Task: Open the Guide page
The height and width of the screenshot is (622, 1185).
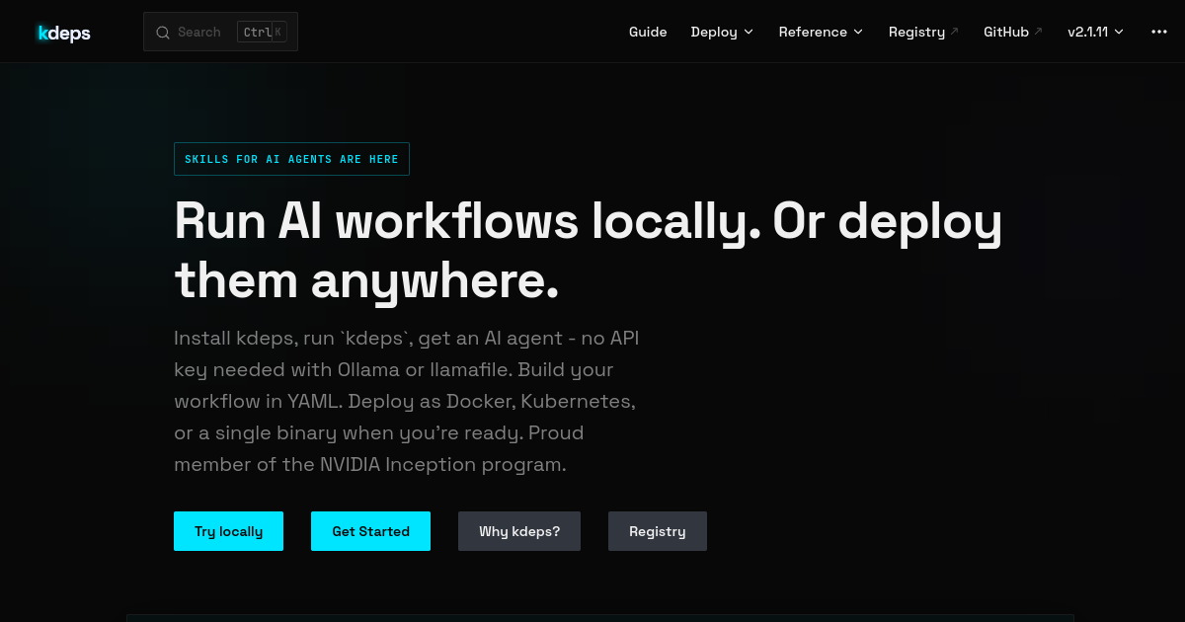Action: [x=648, y=32]
